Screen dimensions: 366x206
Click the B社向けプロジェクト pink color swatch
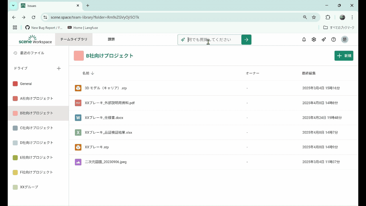coord(79,56)
